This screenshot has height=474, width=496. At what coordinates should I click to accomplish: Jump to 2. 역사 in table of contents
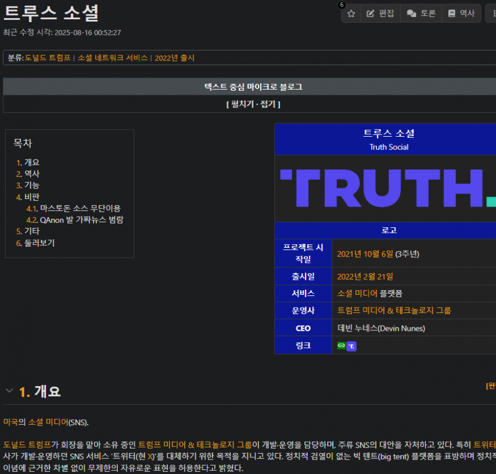[x=28, y=174]
